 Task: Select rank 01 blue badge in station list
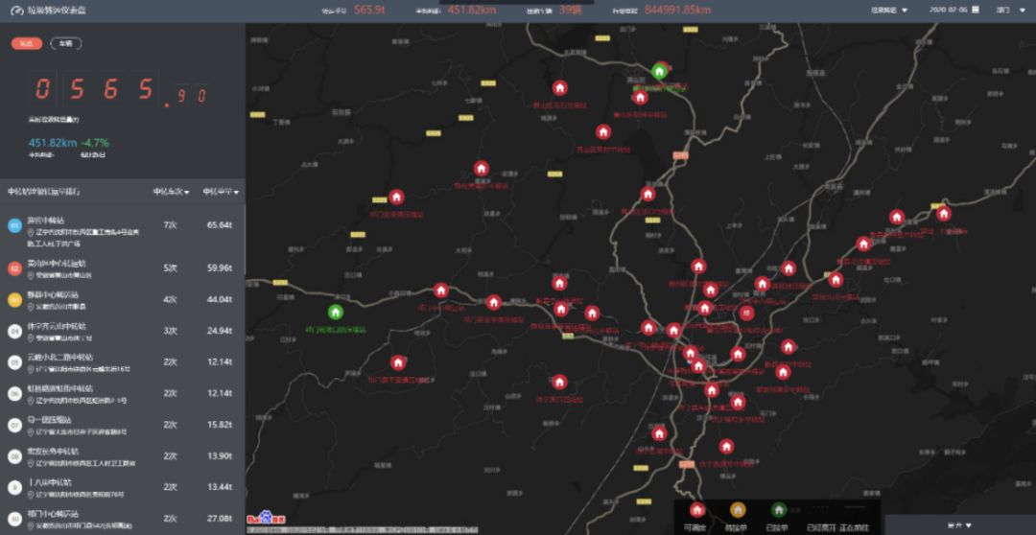coord(14,225)
